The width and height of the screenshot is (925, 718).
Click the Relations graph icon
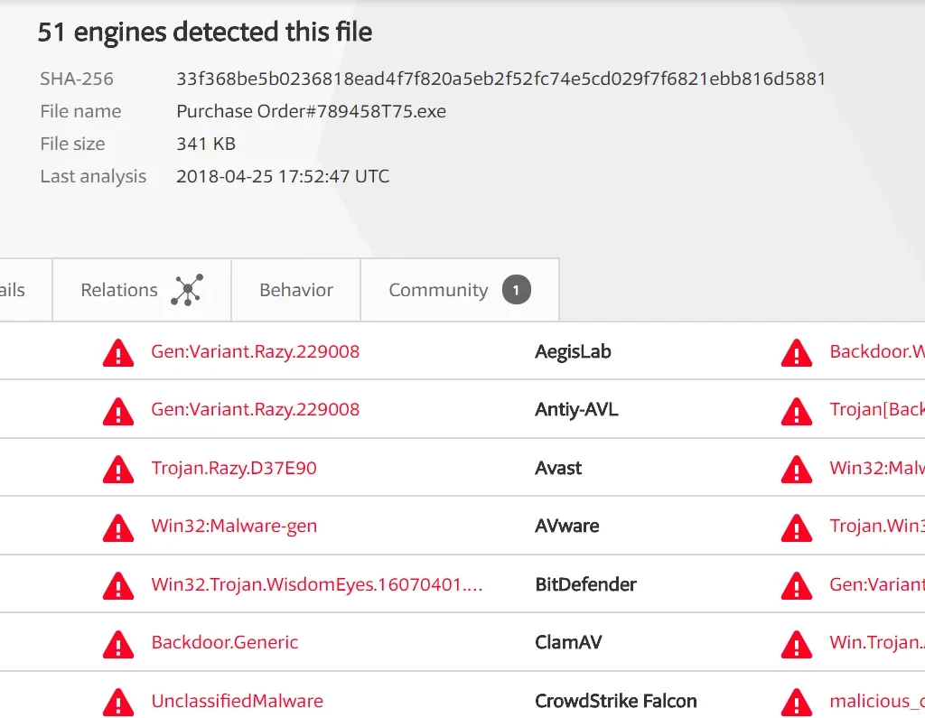[187, 290]
